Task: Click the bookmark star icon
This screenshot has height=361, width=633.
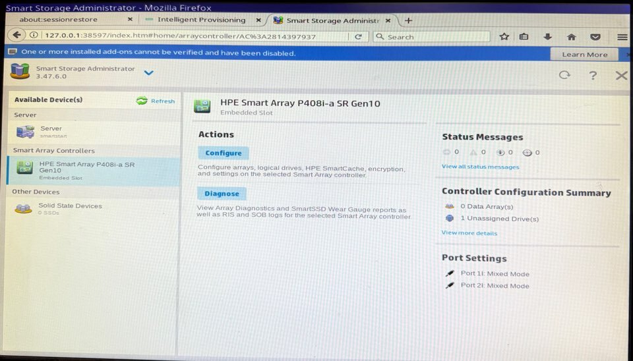Action: pos(504,37)
